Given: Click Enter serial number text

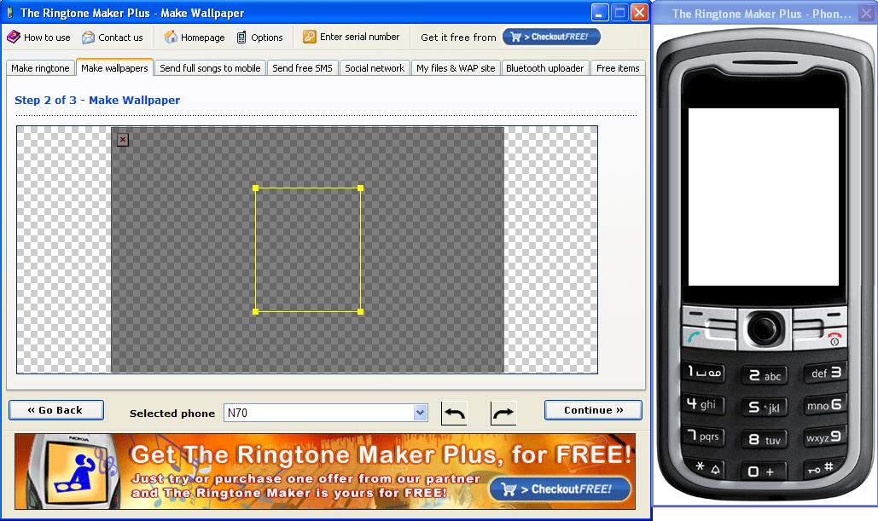Looking at the screenshot, I should [x=359, y=37].
